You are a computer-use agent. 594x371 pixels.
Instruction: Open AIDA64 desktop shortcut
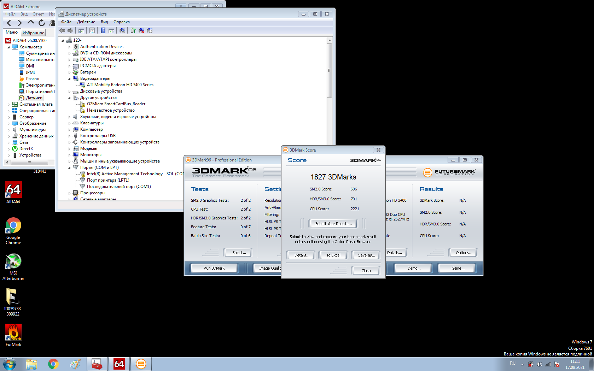tap(13, 193)
